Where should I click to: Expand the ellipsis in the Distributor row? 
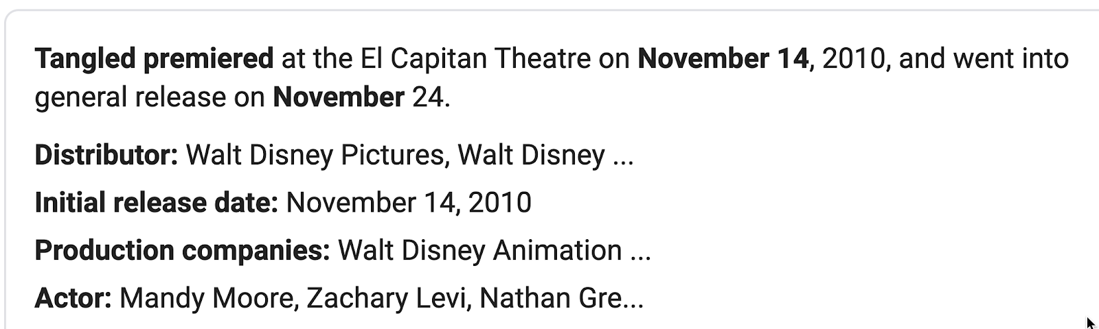[622, 156]
